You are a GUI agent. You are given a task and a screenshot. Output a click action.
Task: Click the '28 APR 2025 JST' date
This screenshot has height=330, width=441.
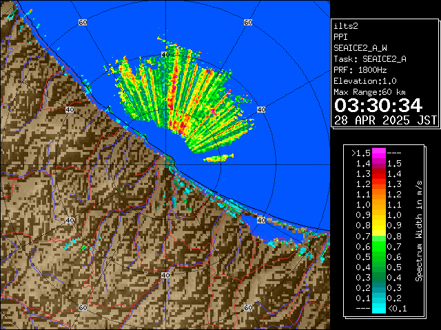tap(385, 120)
